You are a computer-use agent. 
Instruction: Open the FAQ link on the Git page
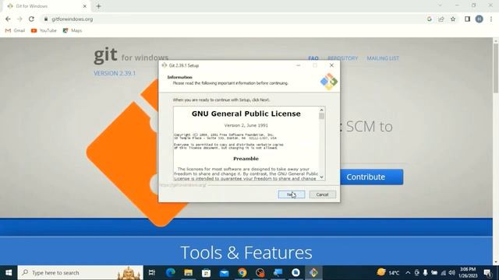[x=313, y=58]
